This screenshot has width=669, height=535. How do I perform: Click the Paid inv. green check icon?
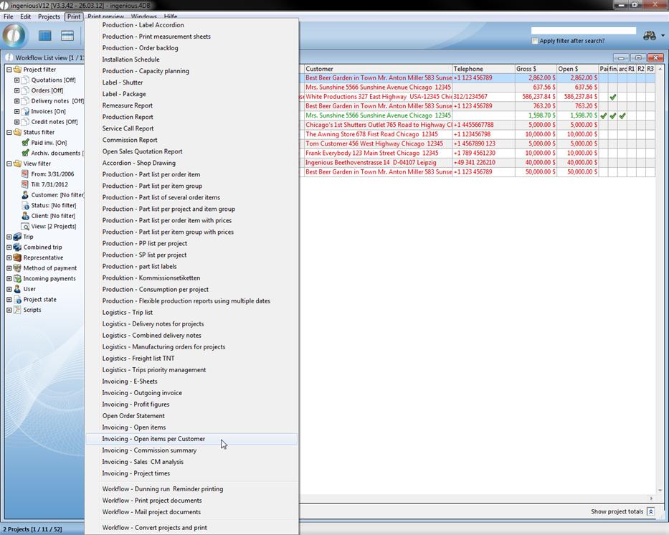pos(26,143)
